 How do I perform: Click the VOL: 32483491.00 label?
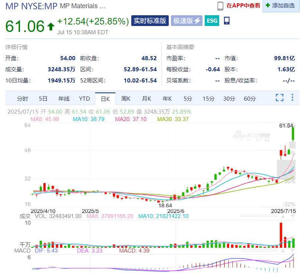(x=58, y=216)
